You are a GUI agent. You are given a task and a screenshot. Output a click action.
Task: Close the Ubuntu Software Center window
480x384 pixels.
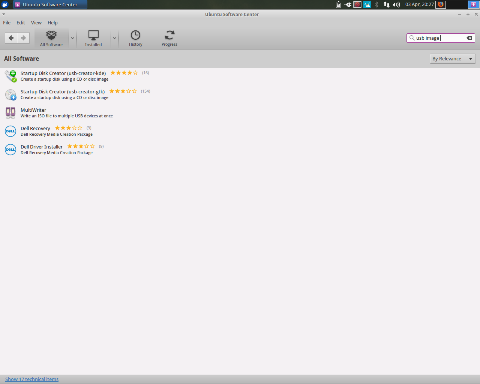click(476, 14)
